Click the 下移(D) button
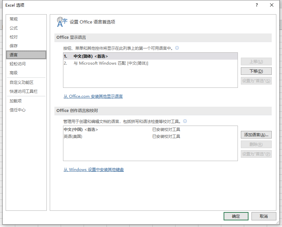Screen dimensions: 282x227 (256, 71)
